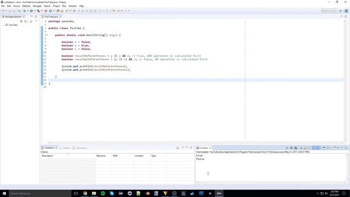This screenshot has width=350, height=197.
Task: Click the New file toolbar icon
Action: pos(3,11)
